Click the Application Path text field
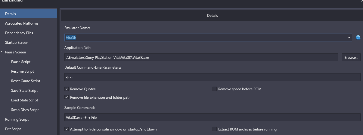Viewport: 363px width, 135px height. click(x=201, y=57)
